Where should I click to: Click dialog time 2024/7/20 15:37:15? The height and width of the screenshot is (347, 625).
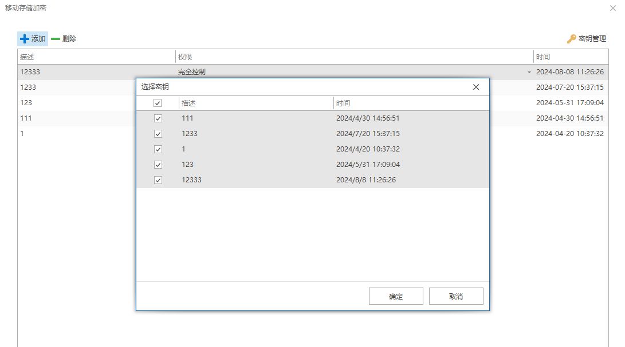coord(368,134)
